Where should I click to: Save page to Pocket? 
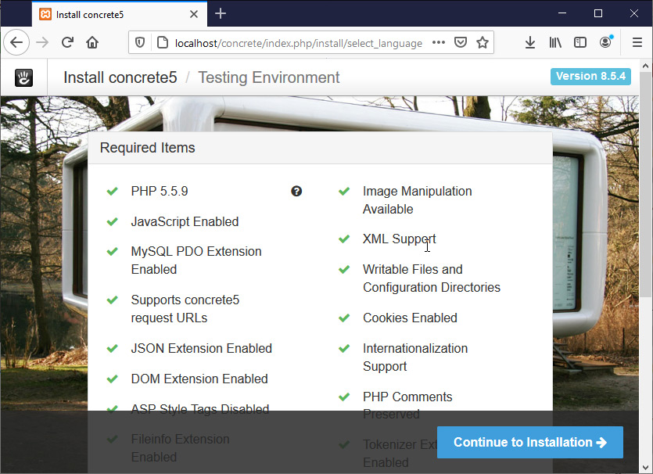coord(461,43)
